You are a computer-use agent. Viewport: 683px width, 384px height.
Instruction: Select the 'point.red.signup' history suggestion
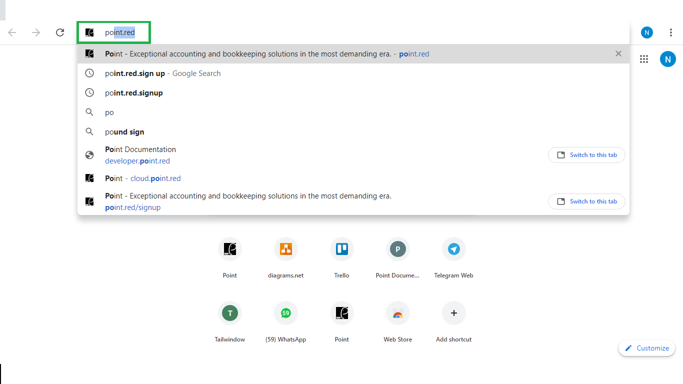[x=134, y=93]
